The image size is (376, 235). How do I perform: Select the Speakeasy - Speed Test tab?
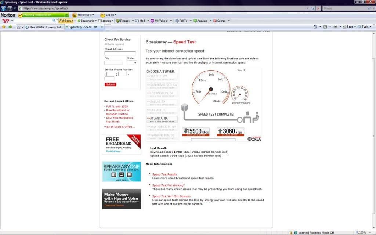coord(84,27)
